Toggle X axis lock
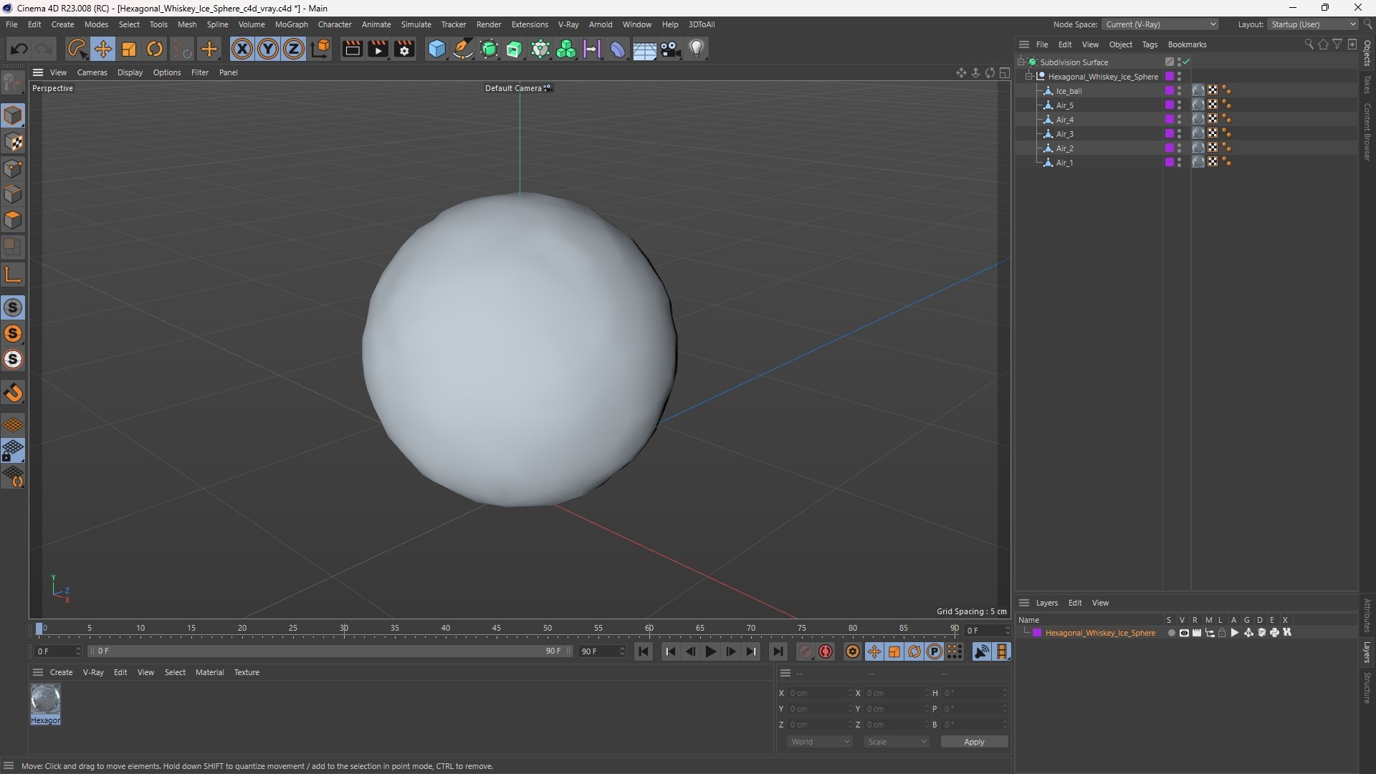 (242, 49)
